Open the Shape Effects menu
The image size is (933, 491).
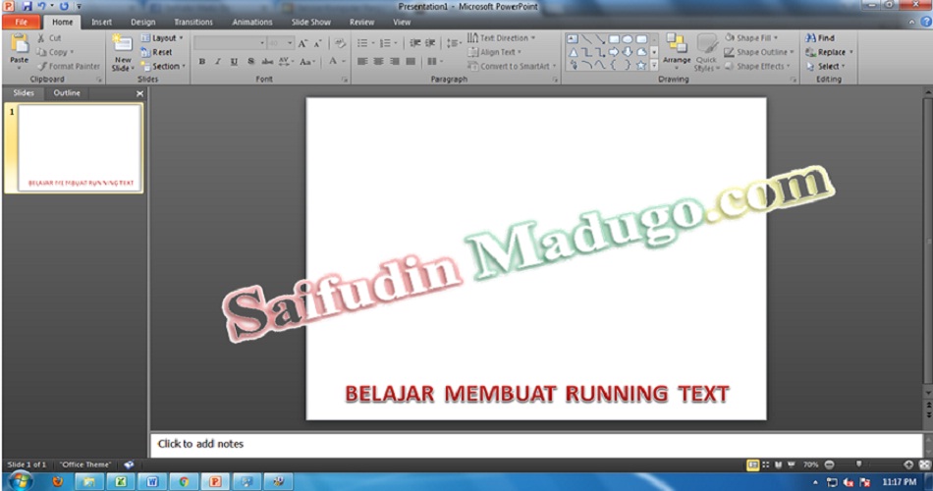[x=757, y=66]
